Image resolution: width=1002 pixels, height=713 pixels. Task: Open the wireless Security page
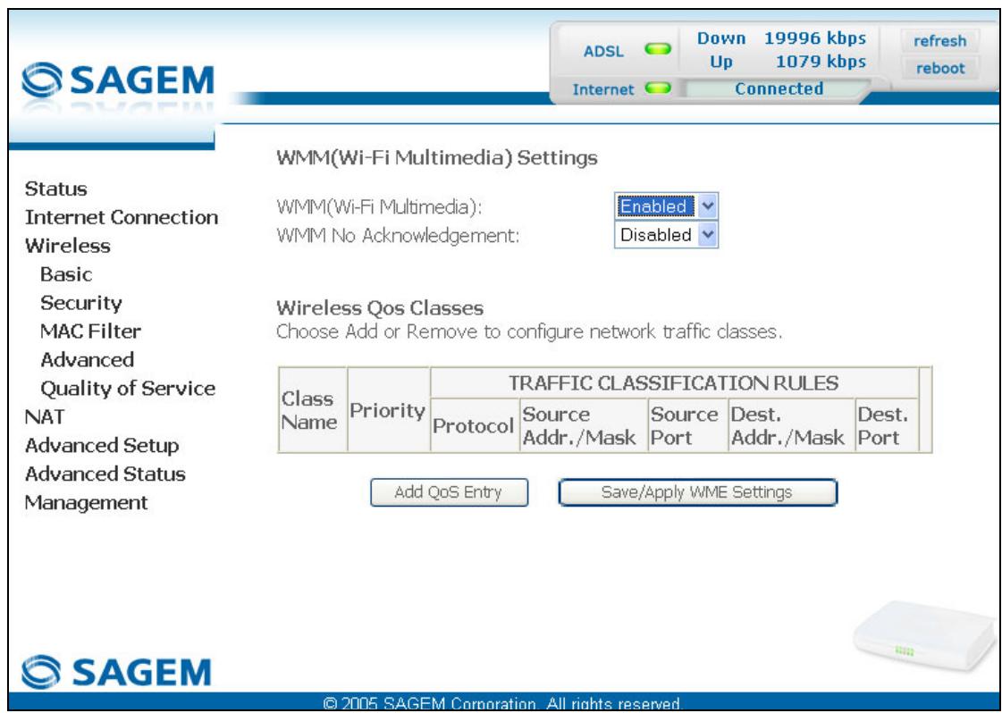80,303
